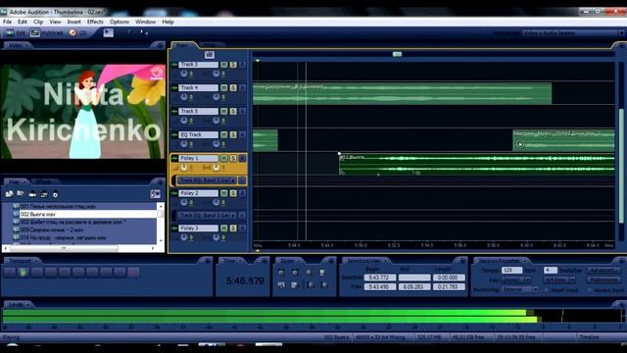
Task: Solo the Foley 3 track
Action: 233,228
